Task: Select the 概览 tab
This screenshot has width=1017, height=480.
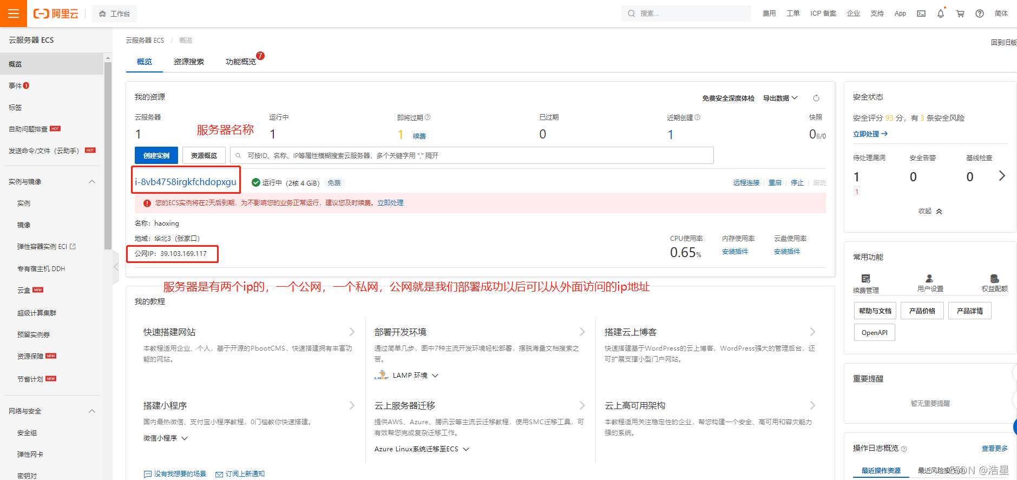Action: (x=145, y=62)
